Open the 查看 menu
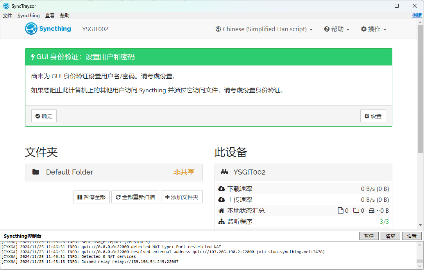 tap(50, 16)
